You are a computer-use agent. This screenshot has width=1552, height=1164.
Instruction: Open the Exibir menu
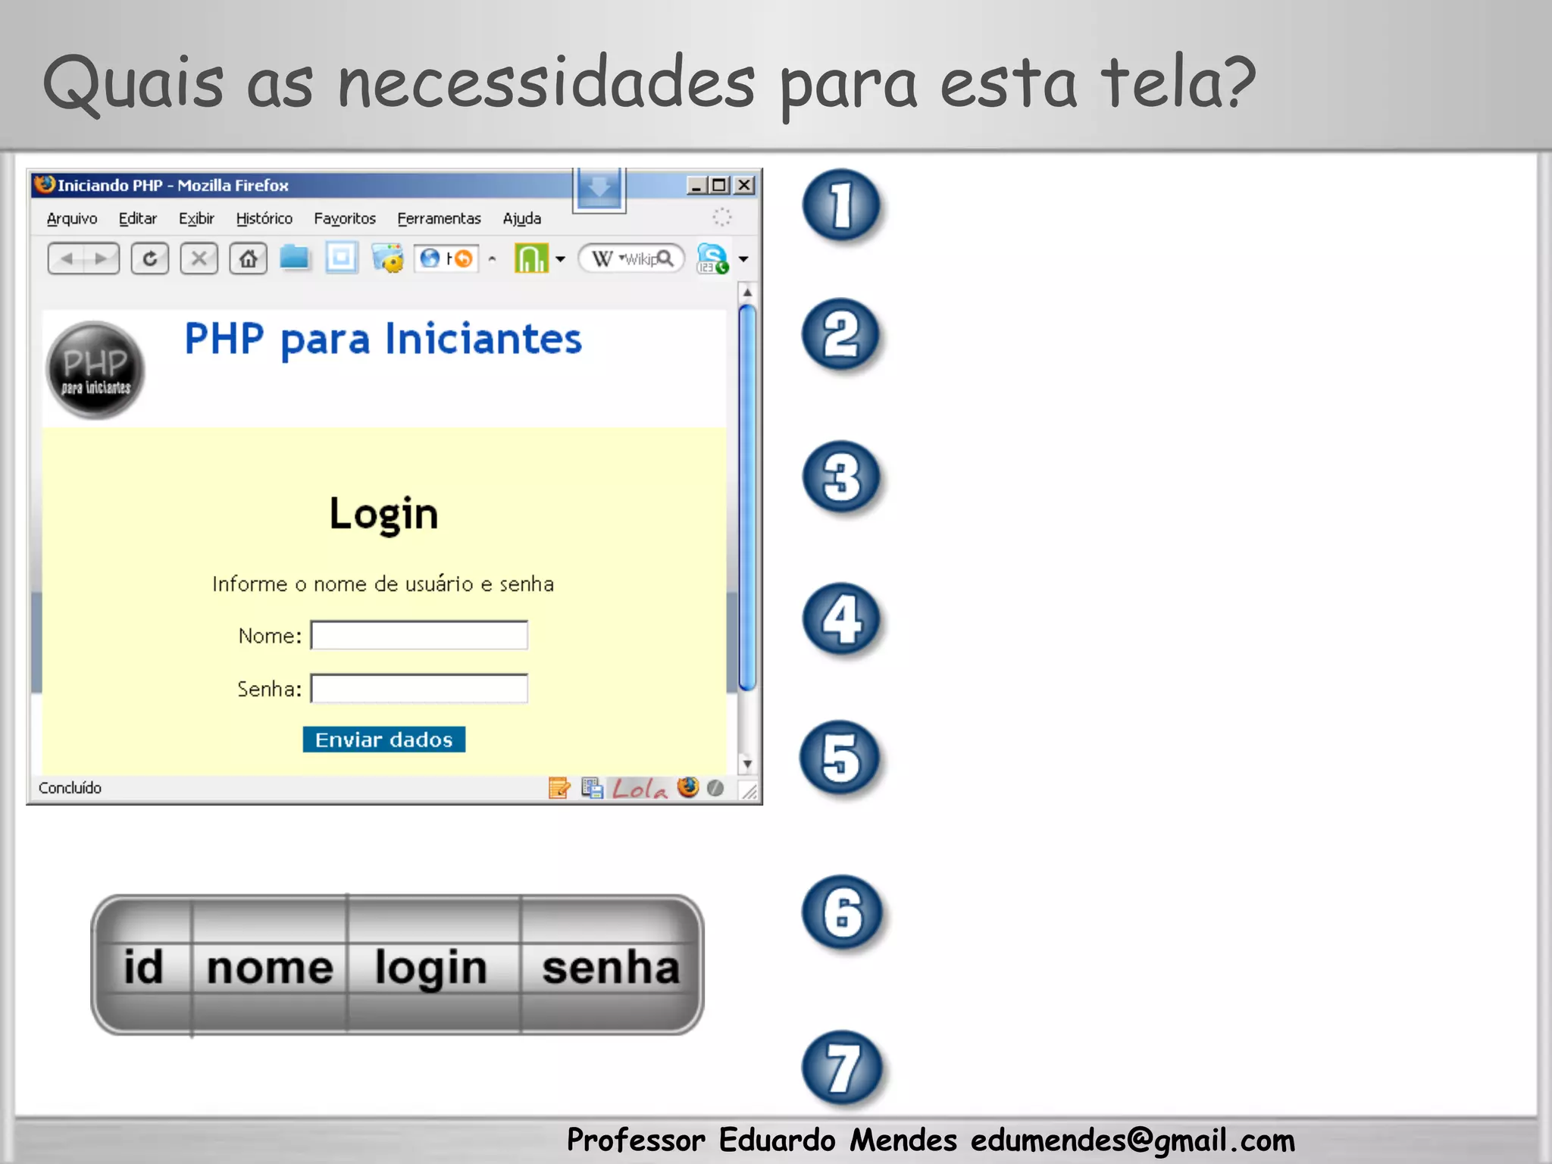(196, 218)
